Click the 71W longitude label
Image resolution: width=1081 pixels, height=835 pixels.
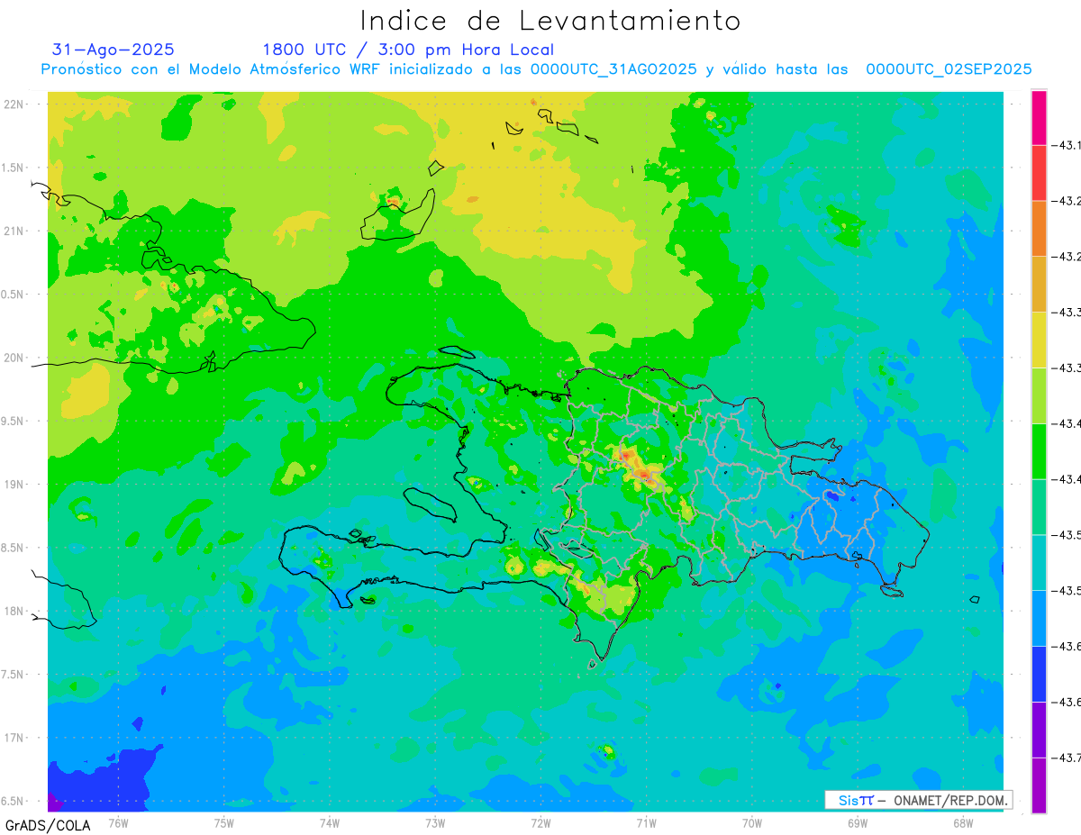(646, 823)
